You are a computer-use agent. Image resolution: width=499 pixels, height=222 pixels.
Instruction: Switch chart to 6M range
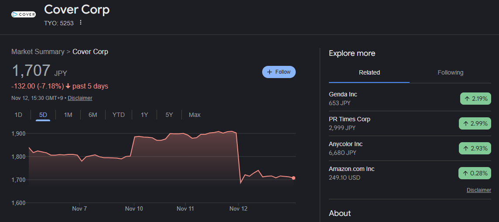click(x=93, y=115)
